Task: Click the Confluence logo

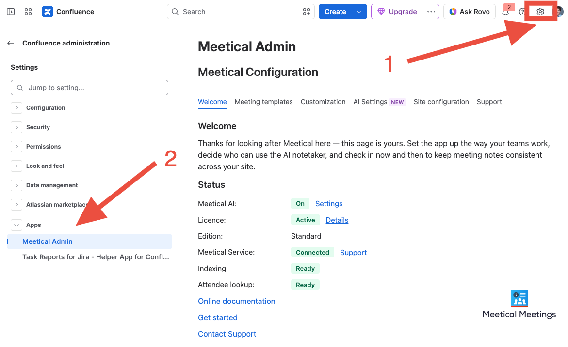Action: coord(68,12)
